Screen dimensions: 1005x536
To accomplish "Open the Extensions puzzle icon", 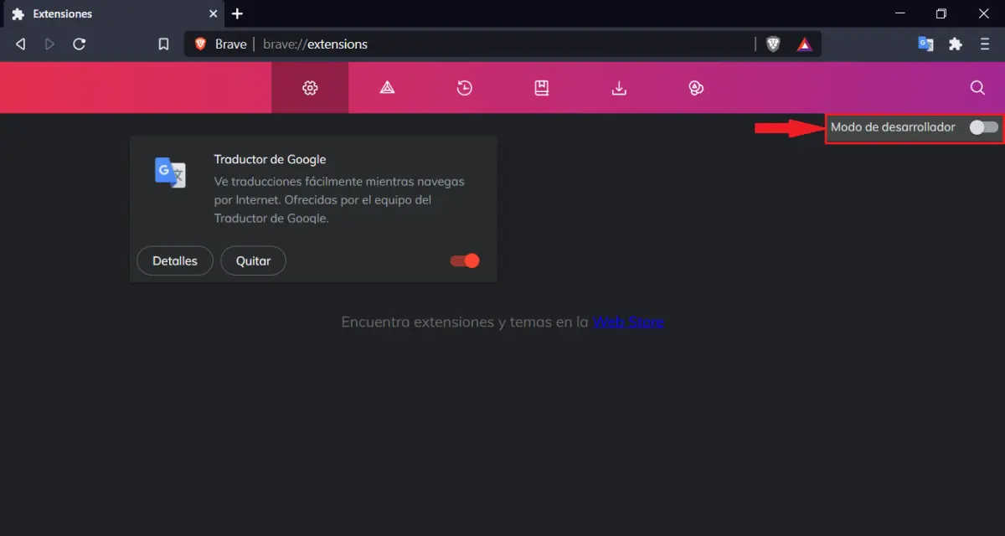I will (956, 44).
